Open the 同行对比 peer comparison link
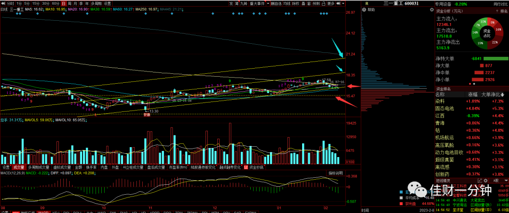The width and height of the screenshot is (509, 213). 501,4
